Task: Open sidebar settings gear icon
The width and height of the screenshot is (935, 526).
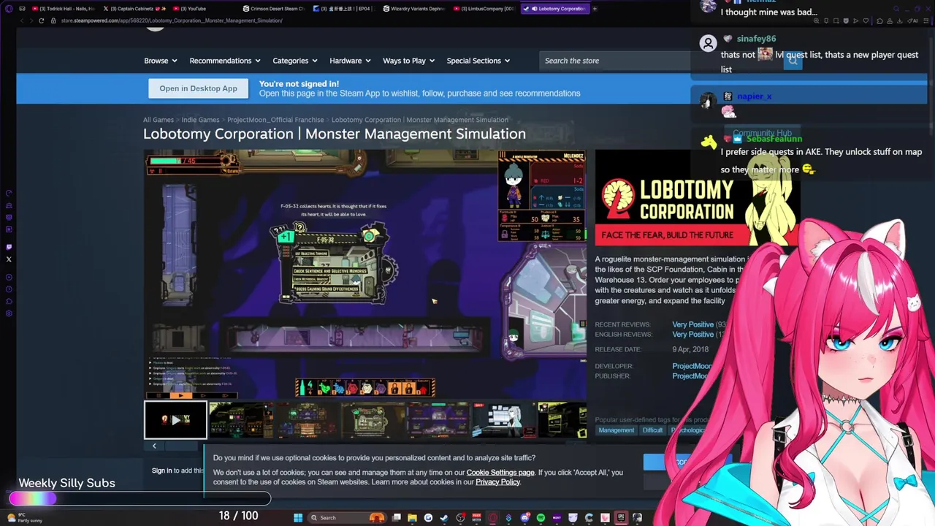Action: (9, 313)
